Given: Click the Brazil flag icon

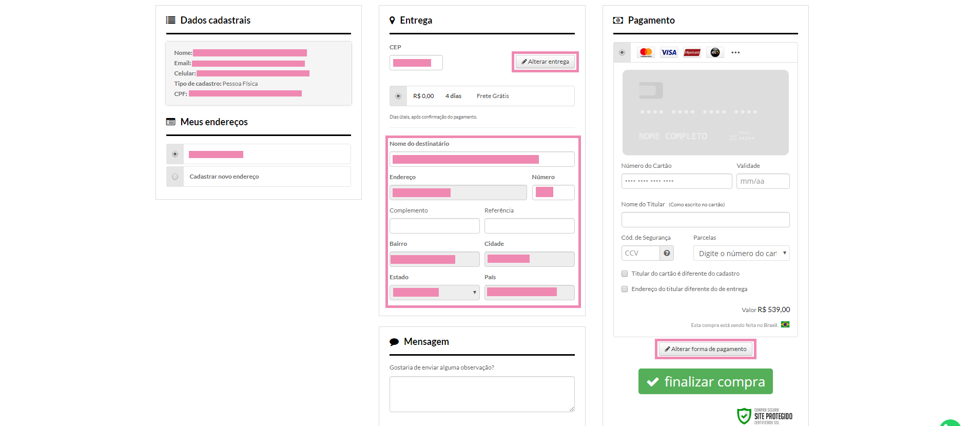Looking at the screenshot, I should [x=785, y=324].
